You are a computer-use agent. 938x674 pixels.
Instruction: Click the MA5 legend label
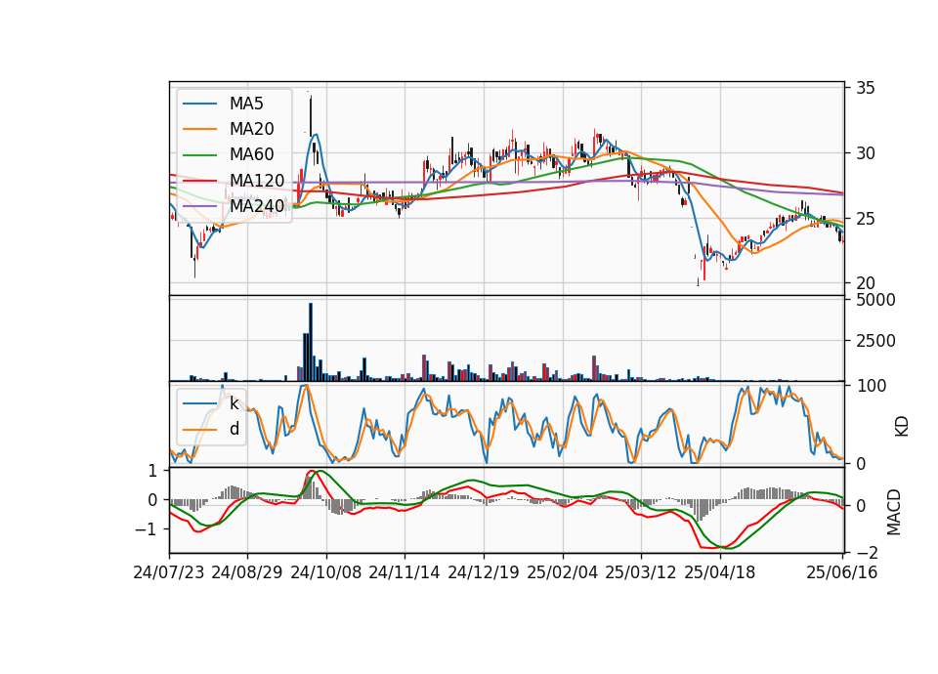pyautogui.click(x=246, y=104)
